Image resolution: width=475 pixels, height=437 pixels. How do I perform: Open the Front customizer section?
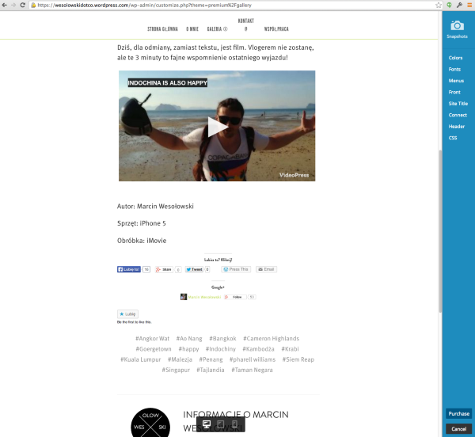(454, 92)
